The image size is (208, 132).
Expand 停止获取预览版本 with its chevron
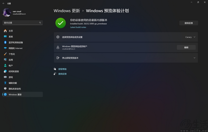(x=194, y=58)
